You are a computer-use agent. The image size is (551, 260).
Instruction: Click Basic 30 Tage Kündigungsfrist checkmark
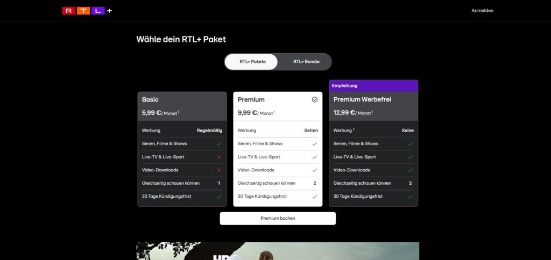click(219, 197)
